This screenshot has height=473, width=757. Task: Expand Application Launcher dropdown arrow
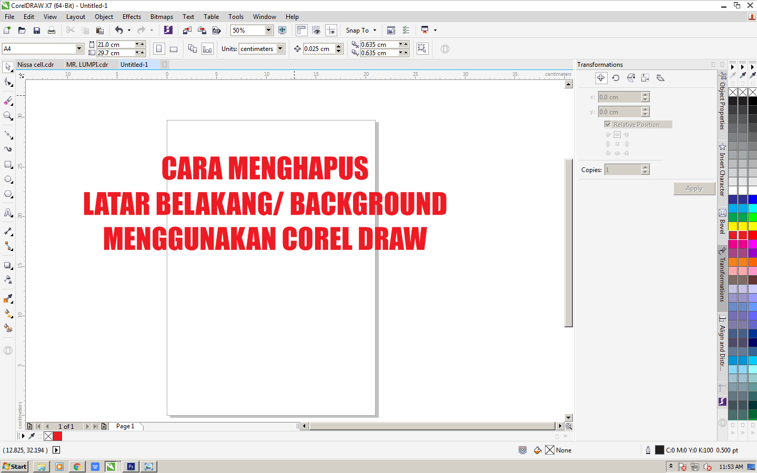[435, 31]
